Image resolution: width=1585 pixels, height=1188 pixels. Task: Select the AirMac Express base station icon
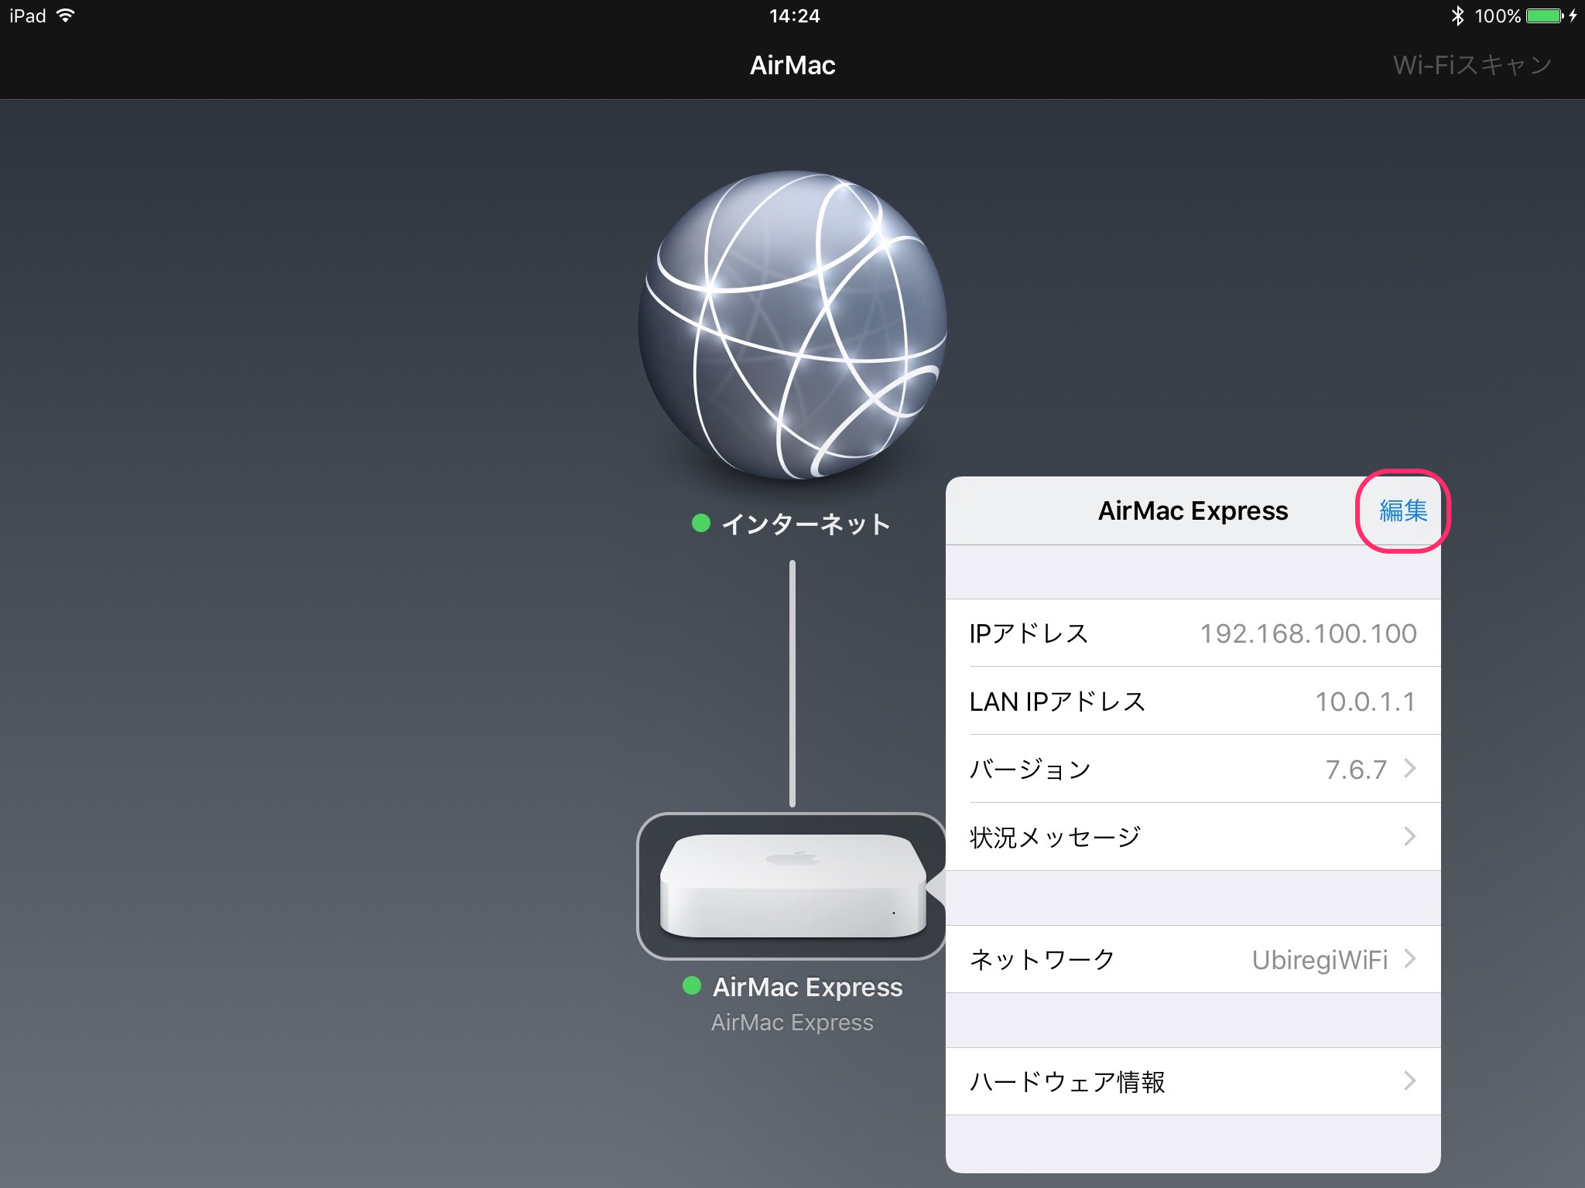point(792,886)
